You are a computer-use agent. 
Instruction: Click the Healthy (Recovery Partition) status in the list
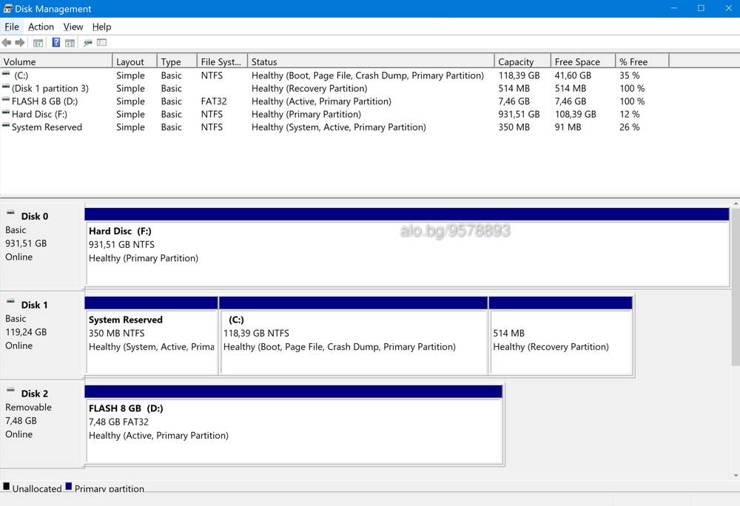309,88
